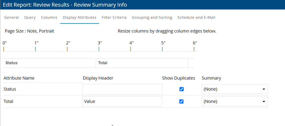Toggle Show Duplicates checkbox for Total

coord(181,101)
